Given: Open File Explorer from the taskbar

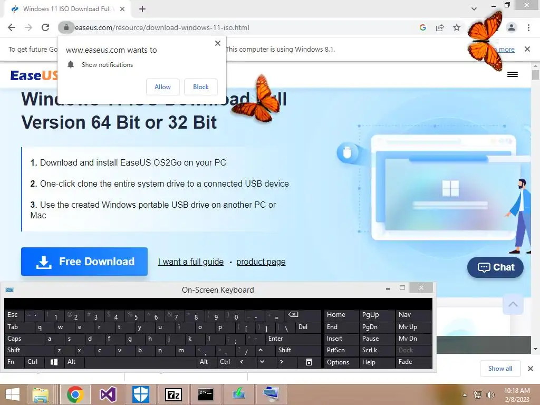Looking at the screenshot, I should pos(41,394).
